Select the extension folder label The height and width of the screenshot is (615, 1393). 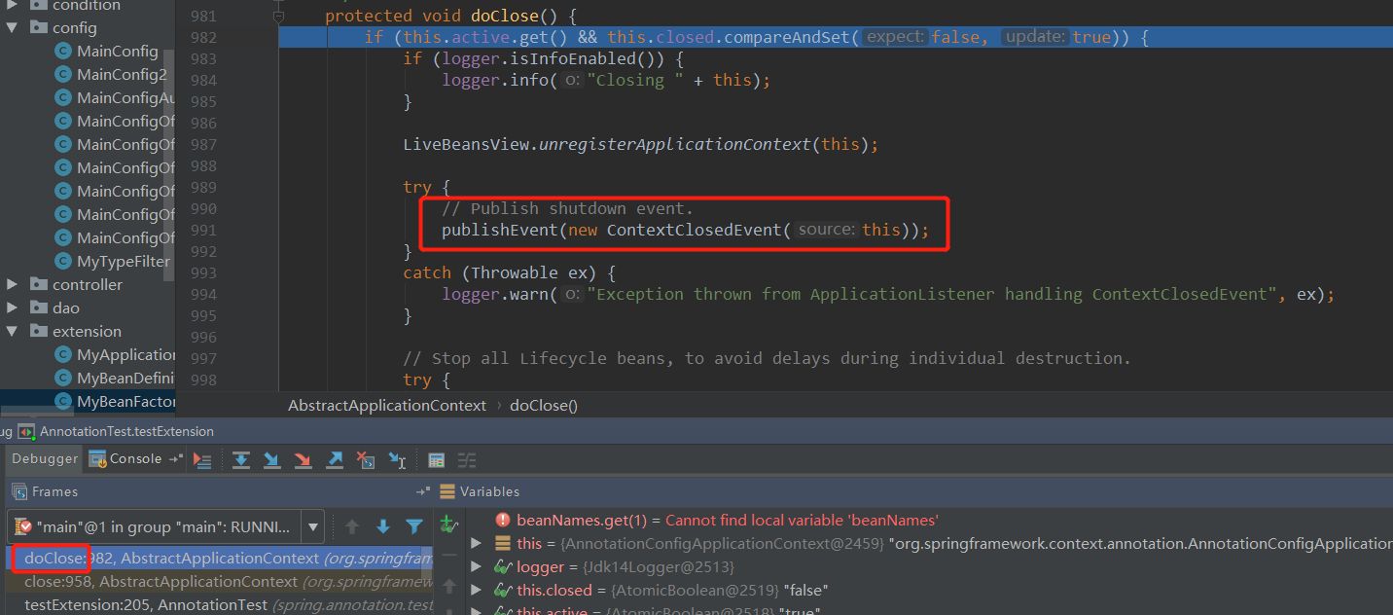pyautogui.click(x=87, y=331)
